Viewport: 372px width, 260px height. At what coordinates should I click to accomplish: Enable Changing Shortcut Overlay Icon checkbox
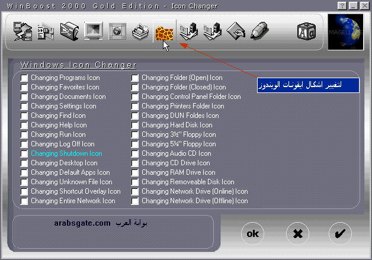pyautogui.click(x=24, y=192)
